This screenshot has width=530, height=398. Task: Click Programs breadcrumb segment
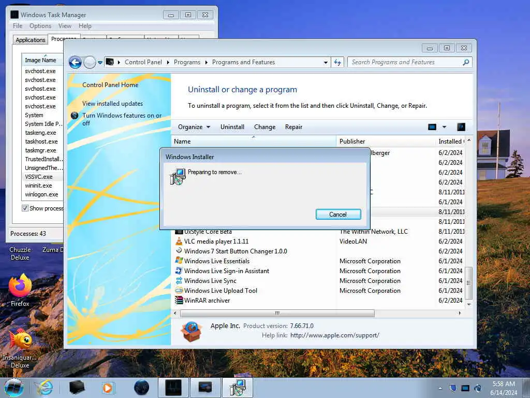tap(187, 62)
